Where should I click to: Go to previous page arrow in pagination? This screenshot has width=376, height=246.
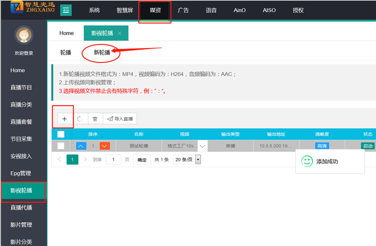(x=60, y=160)
